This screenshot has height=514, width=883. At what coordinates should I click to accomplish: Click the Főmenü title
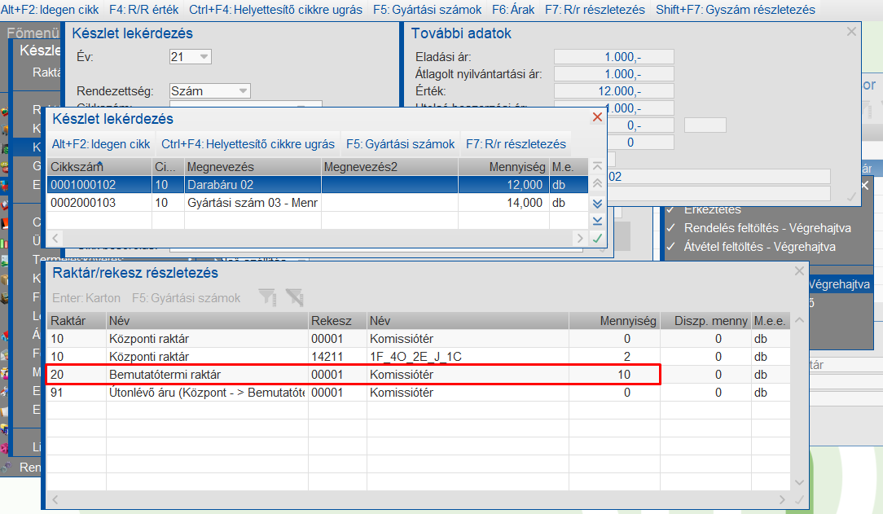pyautogui.click(x=33, y=33)
